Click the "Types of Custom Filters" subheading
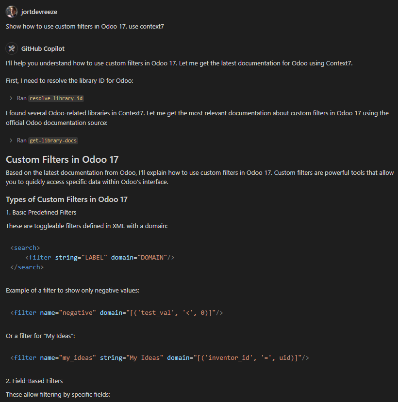The width and height of the screenshot is (398, 402). tap(66, 200)
